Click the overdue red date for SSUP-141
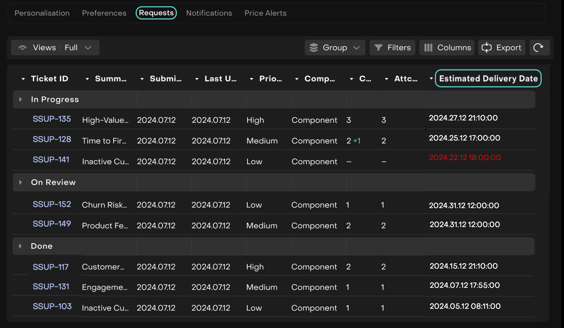The width and height of the screenshot is (564, 328). [x=465, y=157]
